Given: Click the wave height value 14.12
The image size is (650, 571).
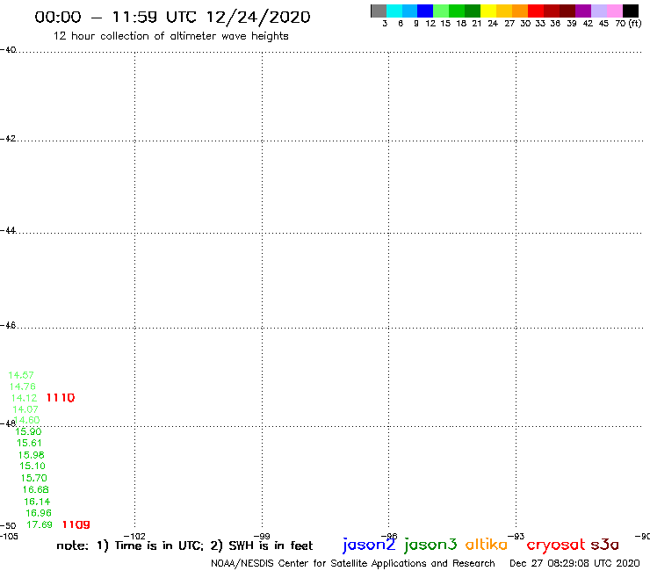Looking at the screenshot, I should click(24, 398).
